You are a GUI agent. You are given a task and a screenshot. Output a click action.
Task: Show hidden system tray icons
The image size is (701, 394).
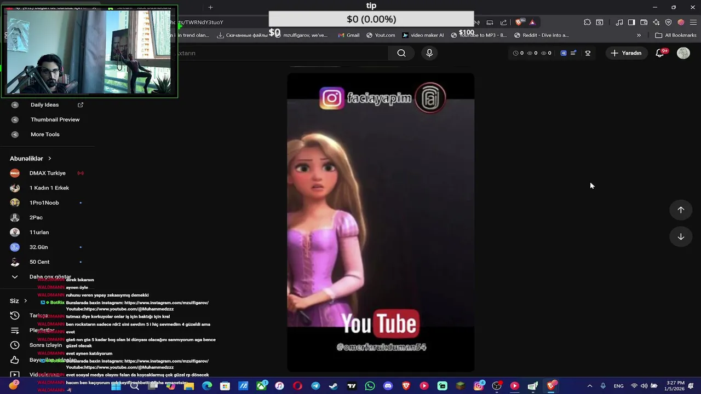coord(589,386)
